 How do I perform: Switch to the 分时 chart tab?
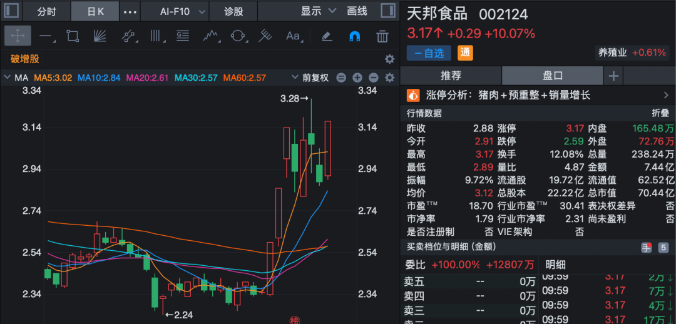(46, 11)
